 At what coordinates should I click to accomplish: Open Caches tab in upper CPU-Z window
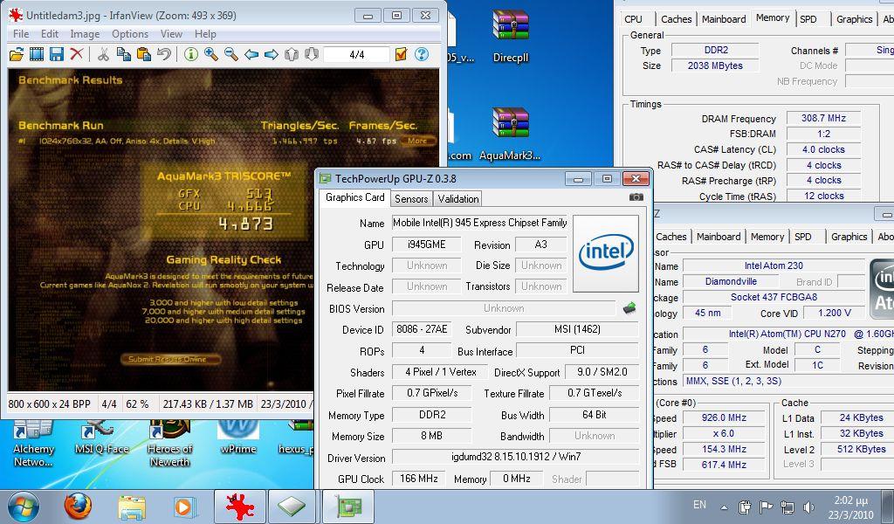tap(677, 19)
